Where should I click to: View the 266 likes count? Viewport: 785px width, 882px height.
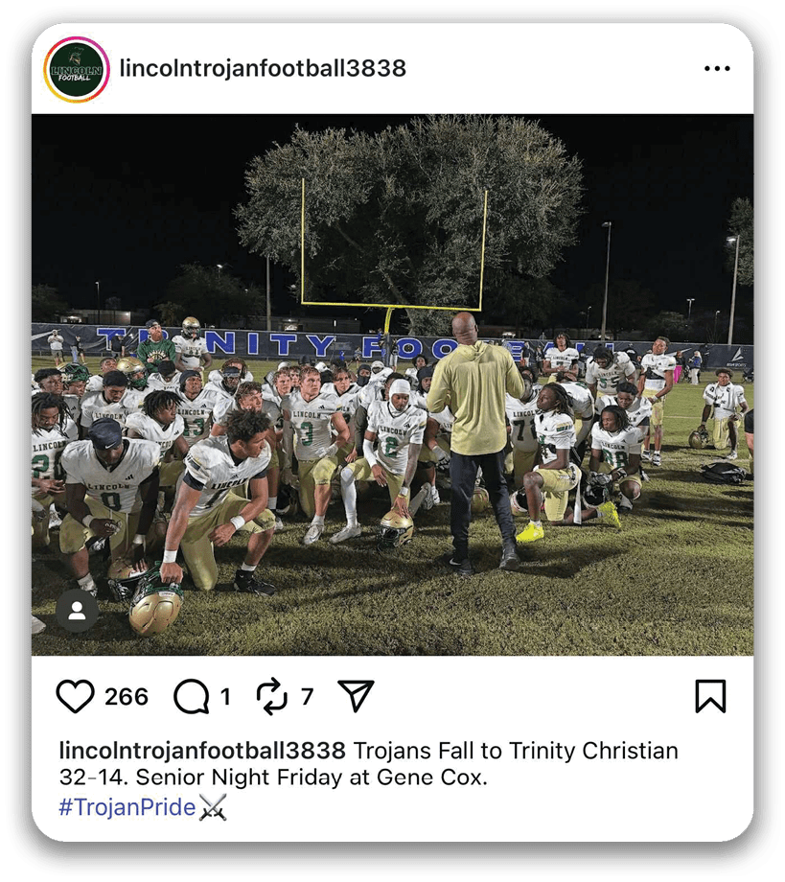tap(127, 697)
